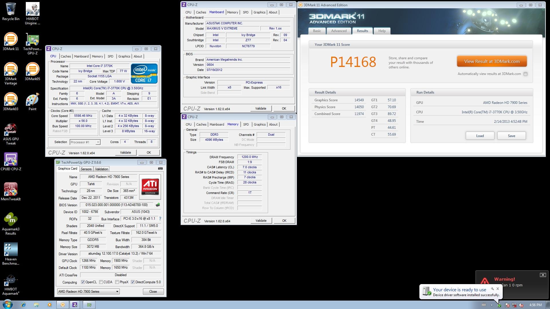Screen dimensions: 550x309
Task: Open MemTweakIt desktop icon
Action: [x=11, y=192]
